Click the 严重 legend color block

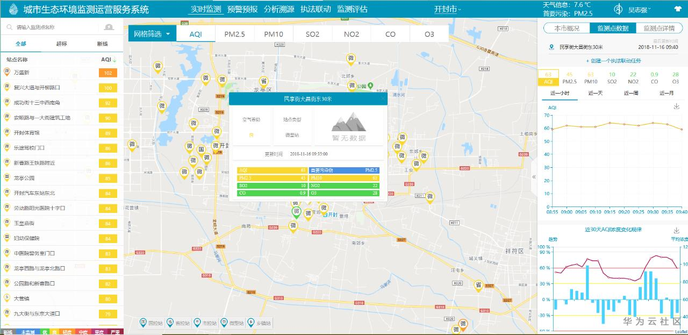click(x=116, y=332)
